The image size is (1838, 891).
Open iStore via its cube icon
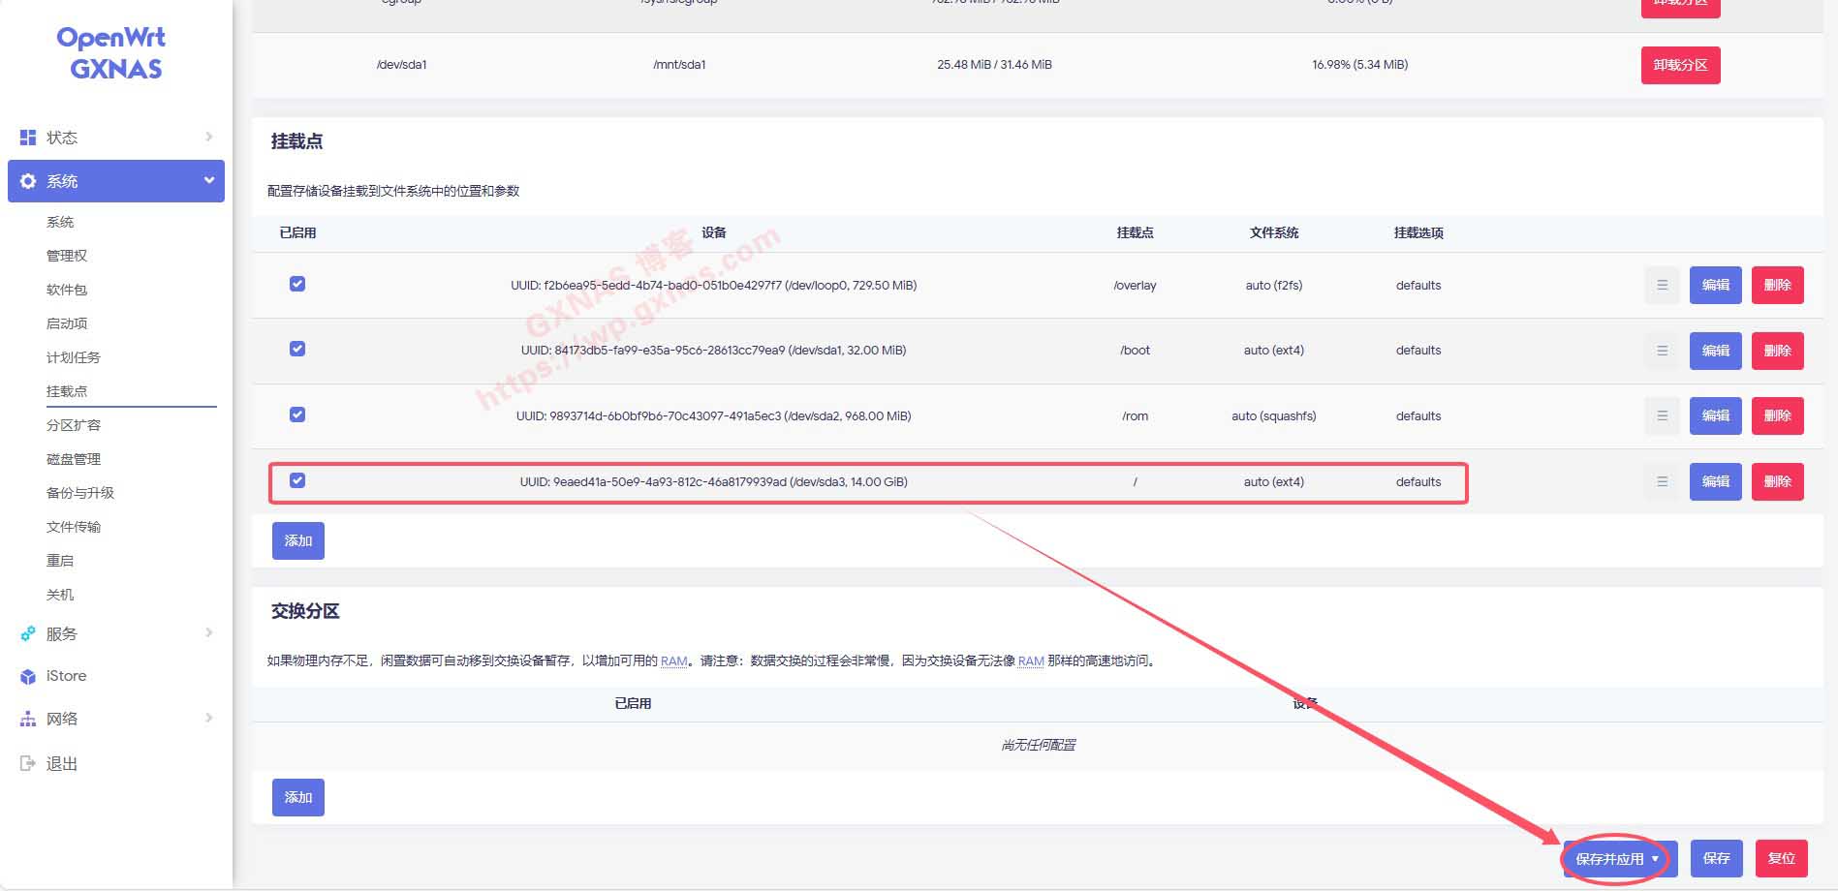coord(28,676)
